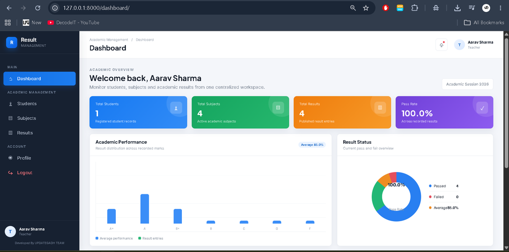Click the Average legend orange dot

430,207
